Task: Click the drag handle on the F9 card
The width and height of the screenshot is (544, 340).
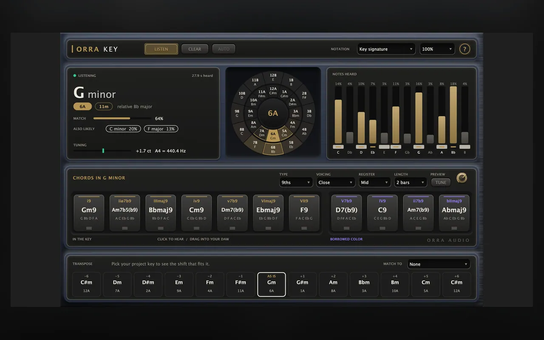Action: [x=304, y=228]
